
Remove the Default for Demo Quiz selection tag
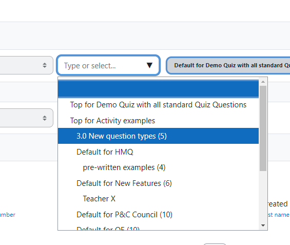[228, 65]
